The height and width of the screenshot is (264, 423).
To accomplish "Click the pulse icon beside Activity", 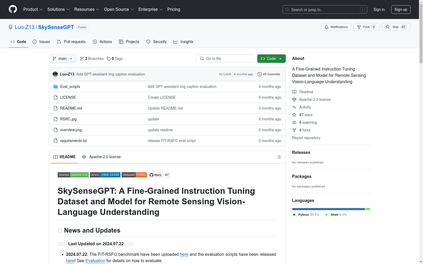I will coord(294,107).
